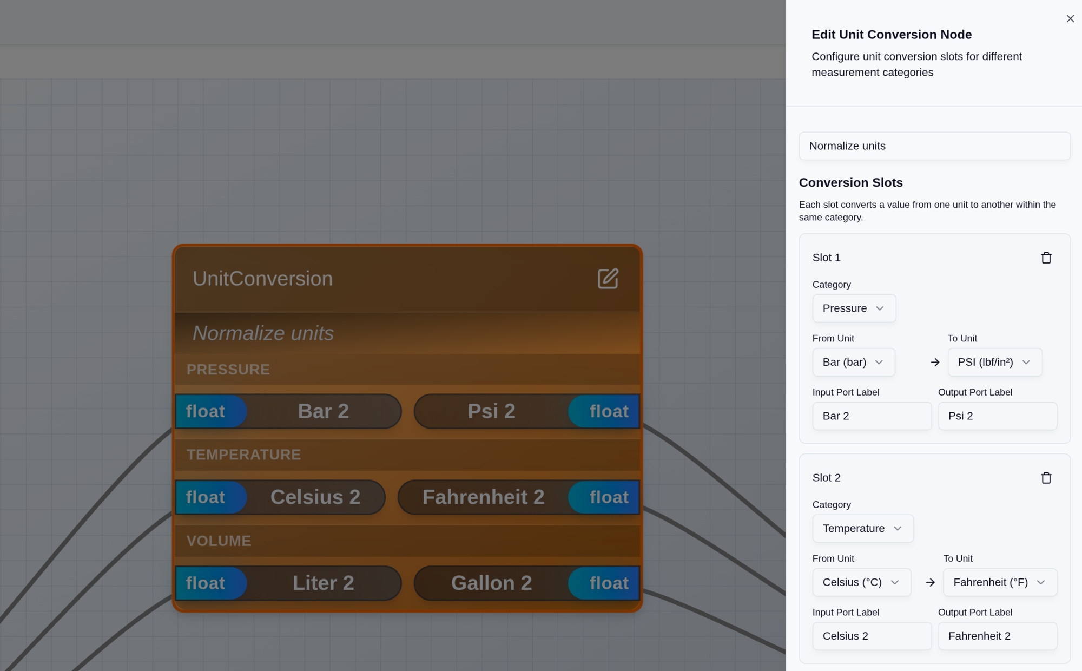Close the Edit Unit Conversion panel

coord(1070,19)
